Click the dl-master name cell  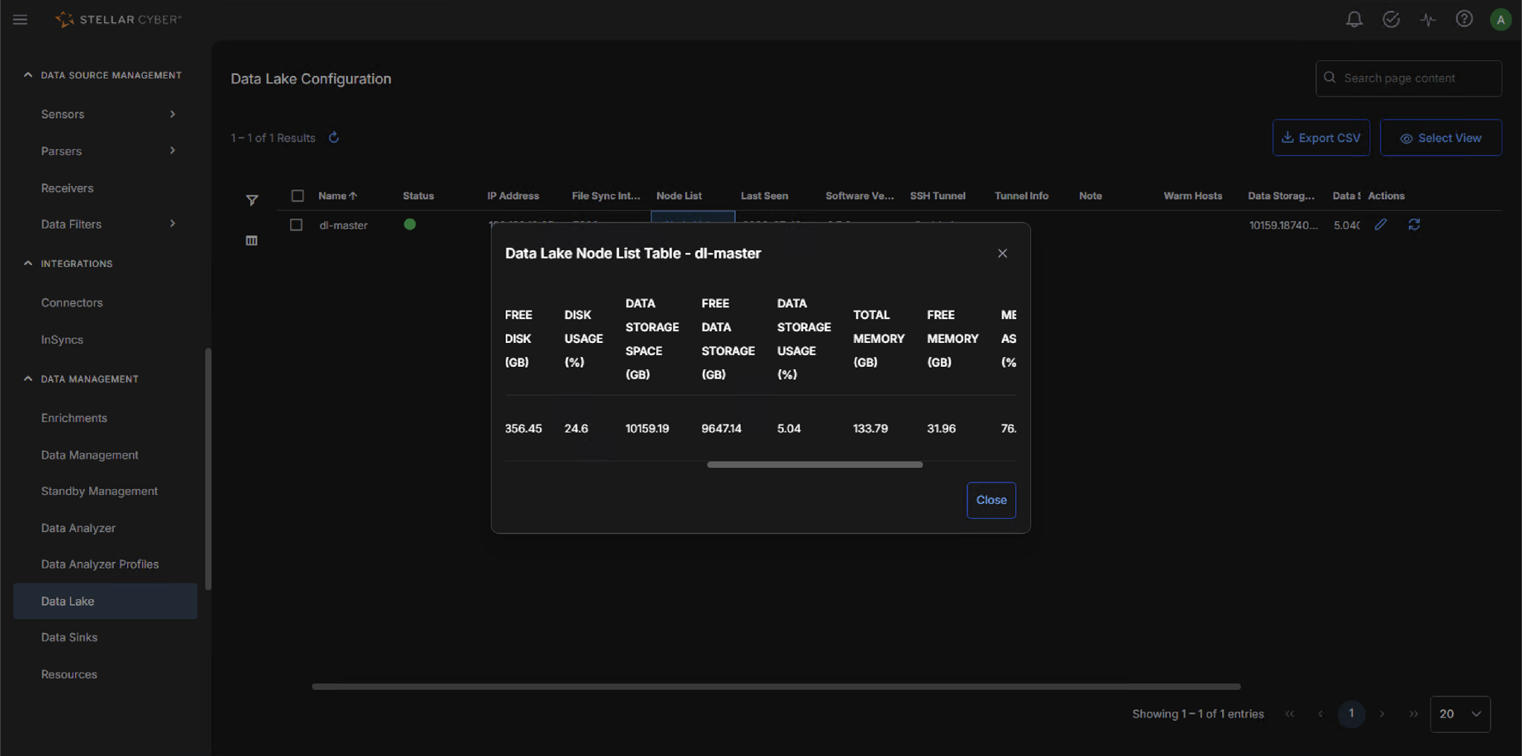pyautogui.click(x=344, y=225)
